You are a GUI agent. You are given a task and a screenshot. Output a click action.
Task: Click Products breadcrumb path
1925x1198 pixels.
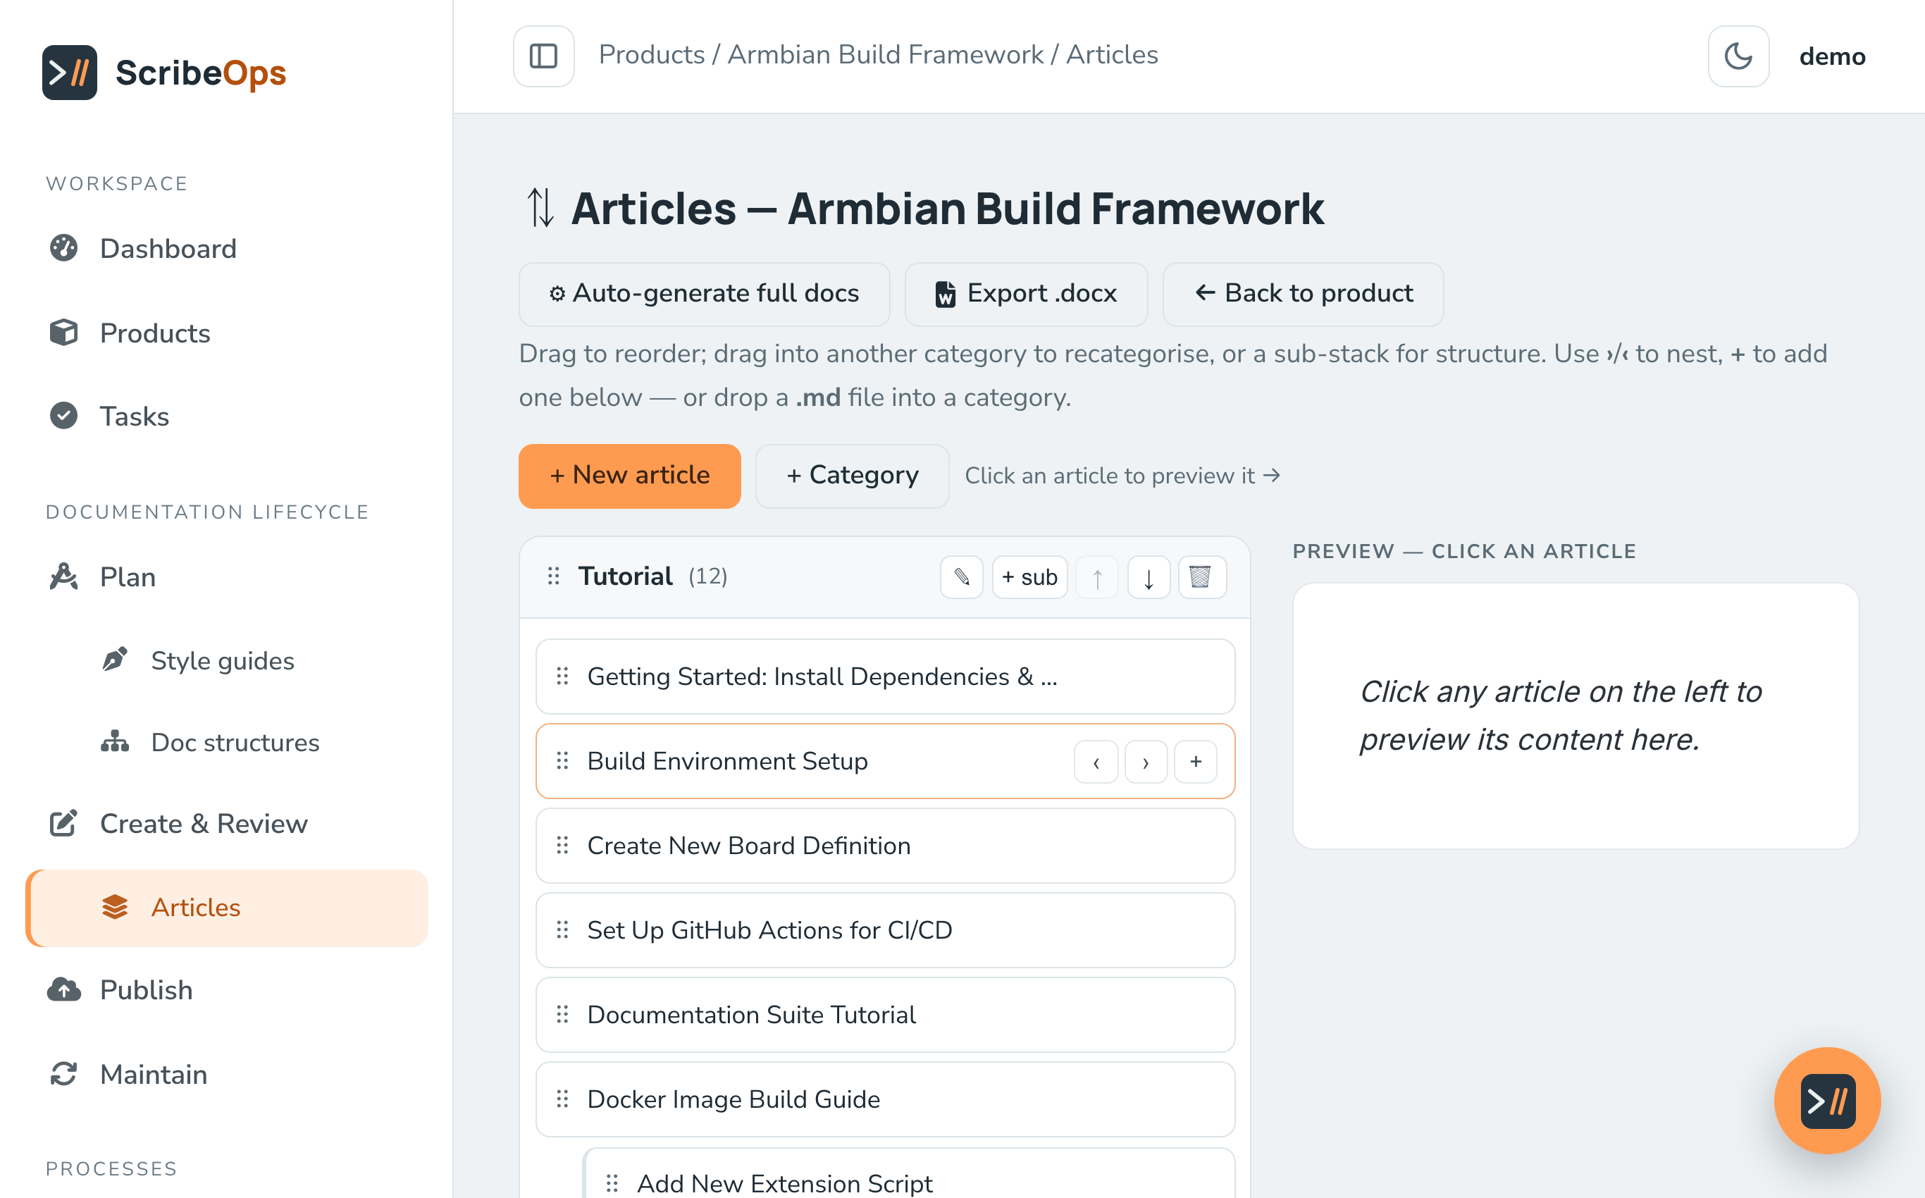(651, 55)
